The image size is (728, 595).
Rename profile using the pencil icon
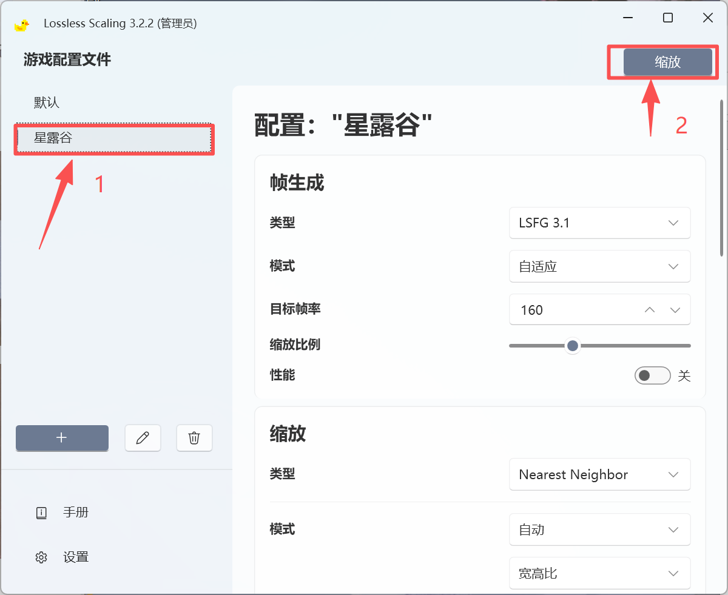143,438
